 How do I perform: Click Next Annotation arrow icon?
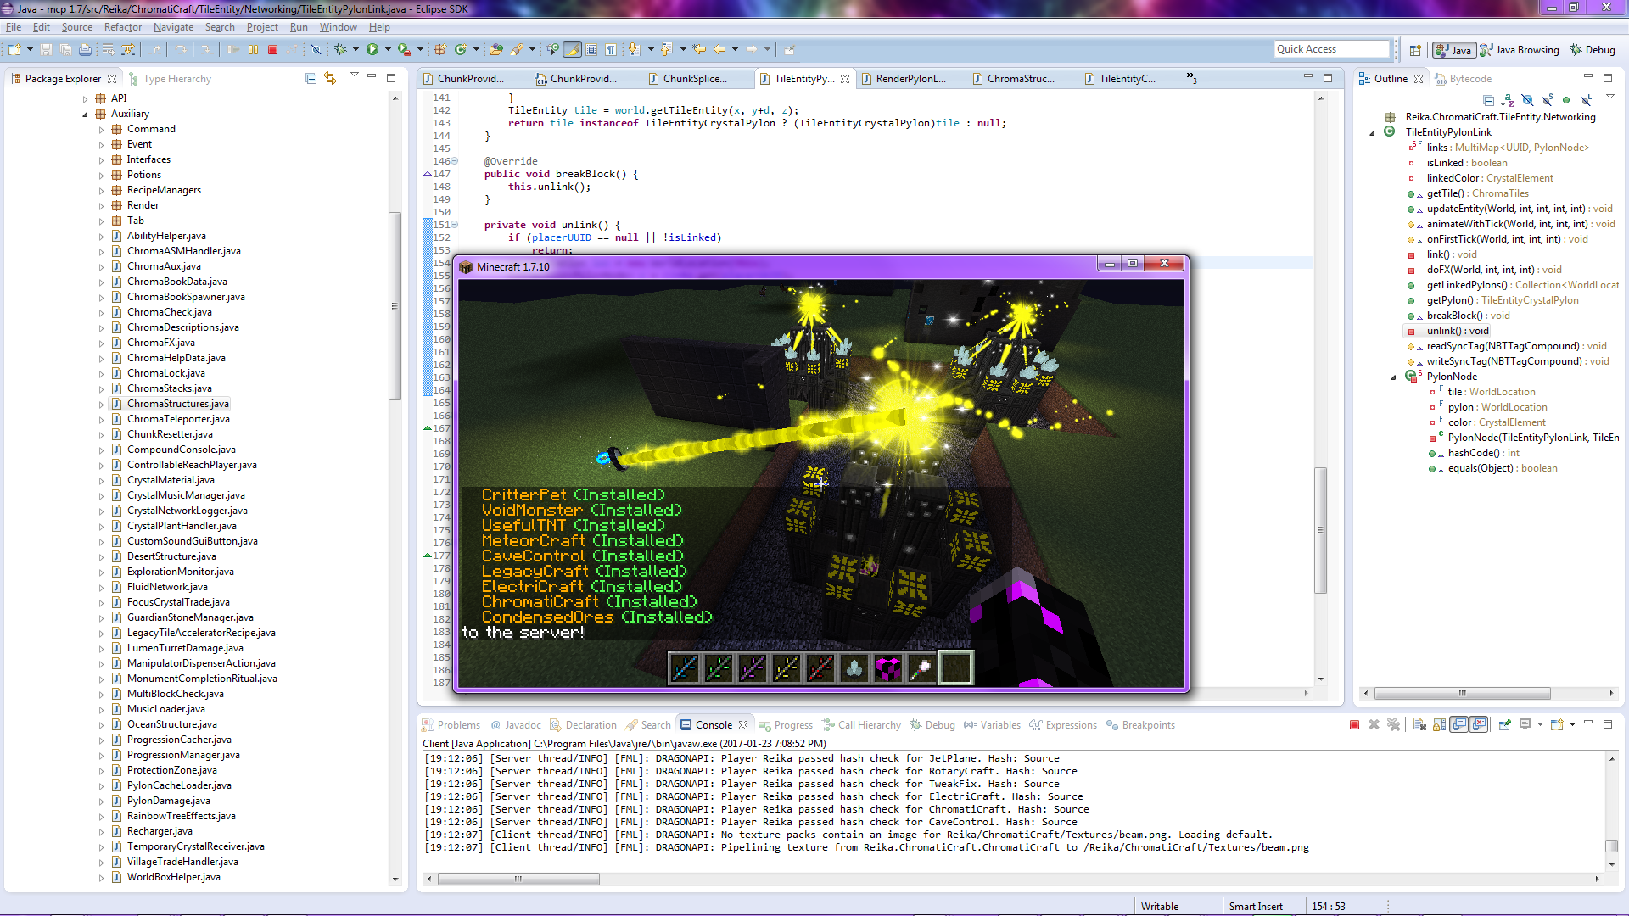pyautogui.click(x=634, y=49)
